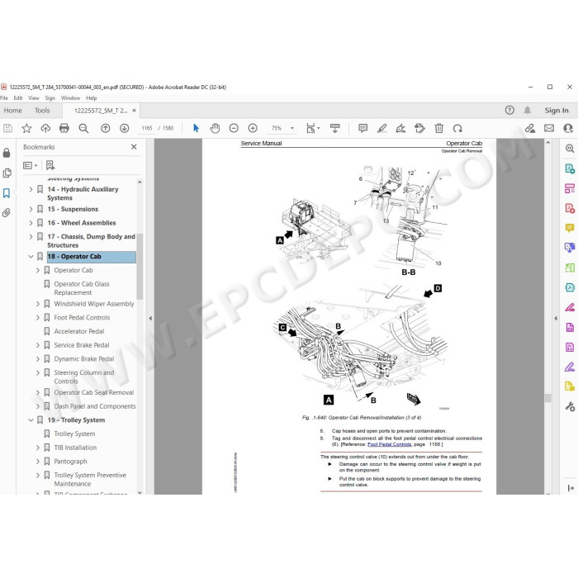Expand the 14 - Hydraulic Auxiliary Systems bookmark
The image size is (578, 578).
[x=31, y=189]
